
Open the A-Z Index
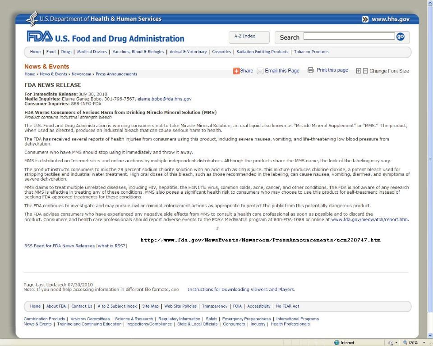click(x=249, y=37)
